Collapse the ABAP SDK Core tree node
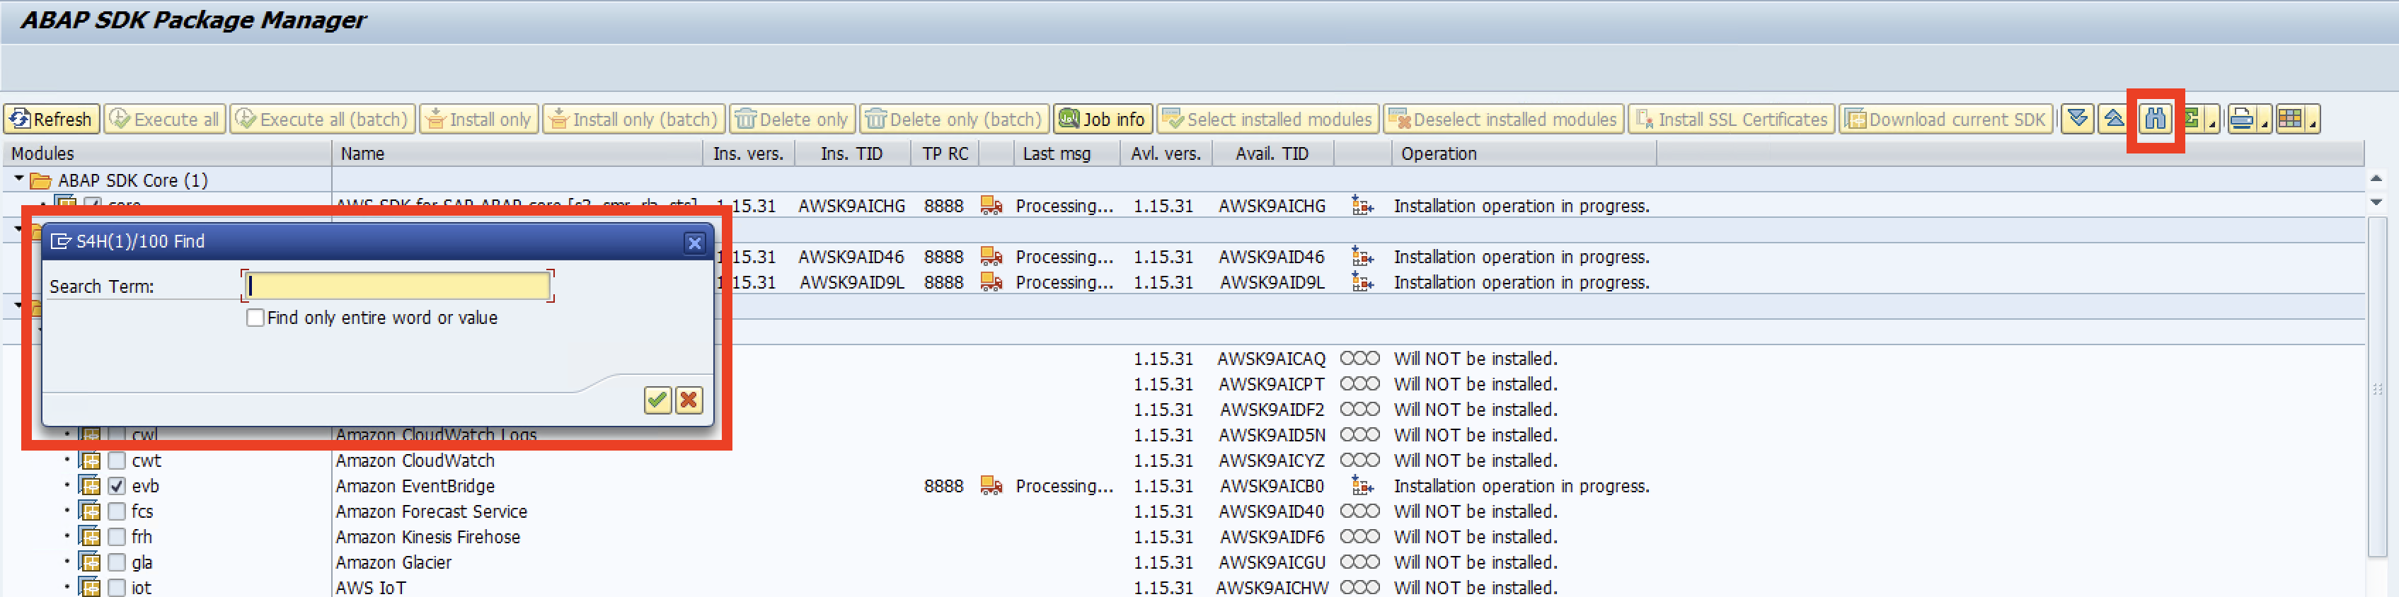The width and height of the screenshot is (2399, 597). coord(18,178)
